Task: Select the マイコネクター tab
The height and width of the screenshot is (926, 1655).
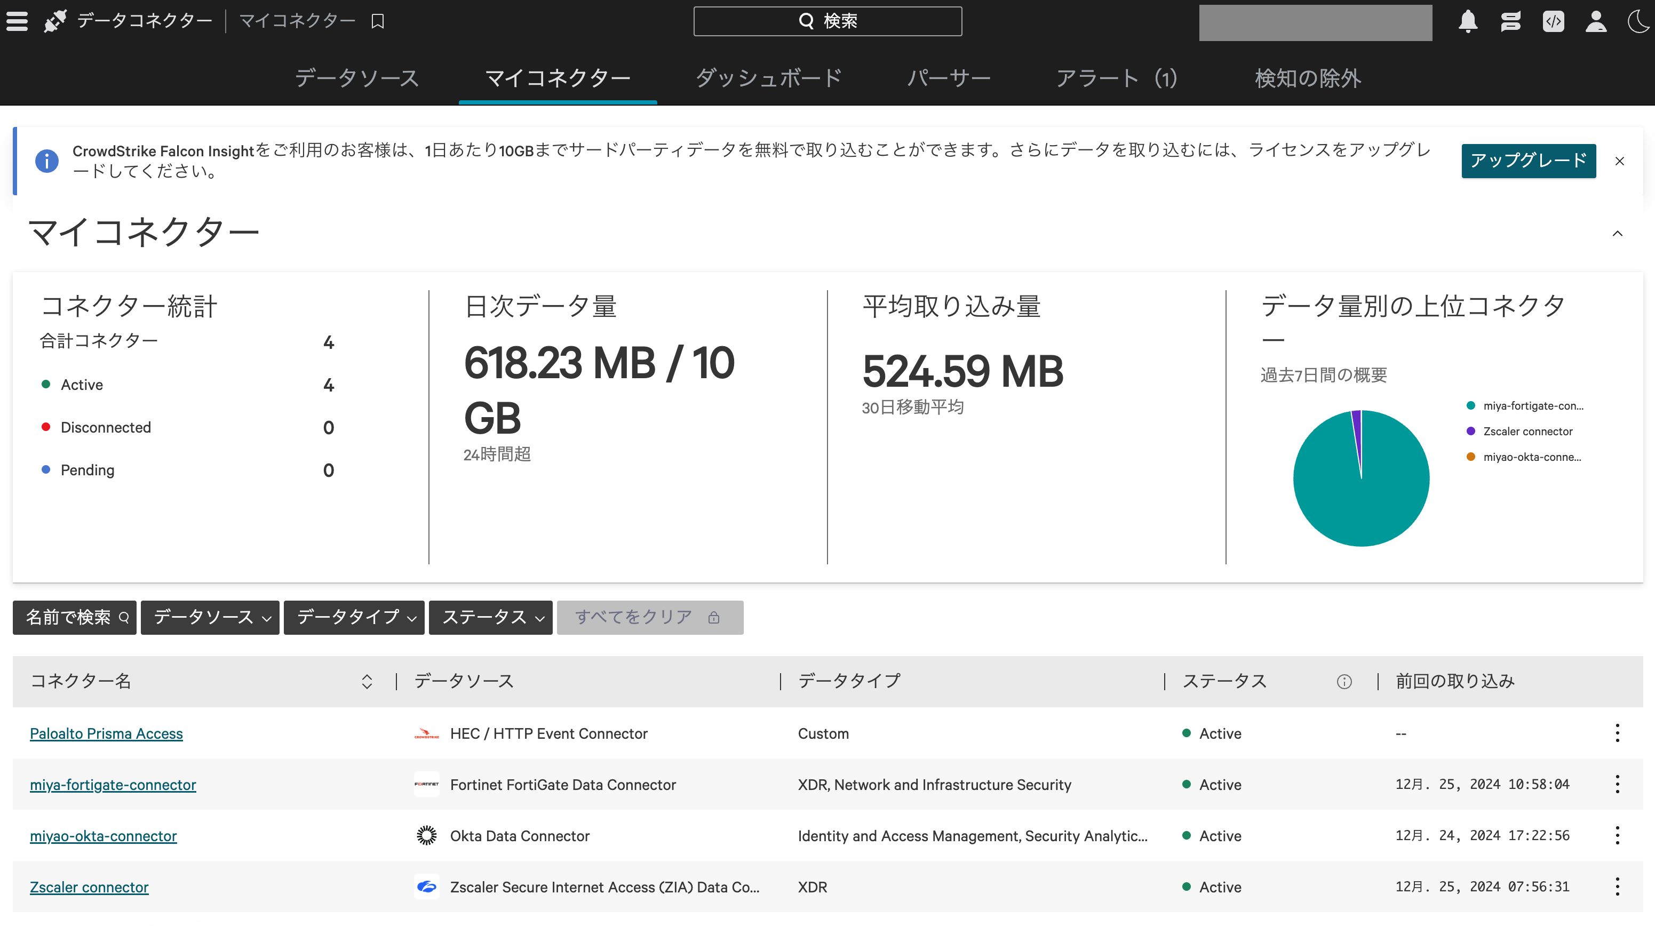Action: tap(558, 78)
